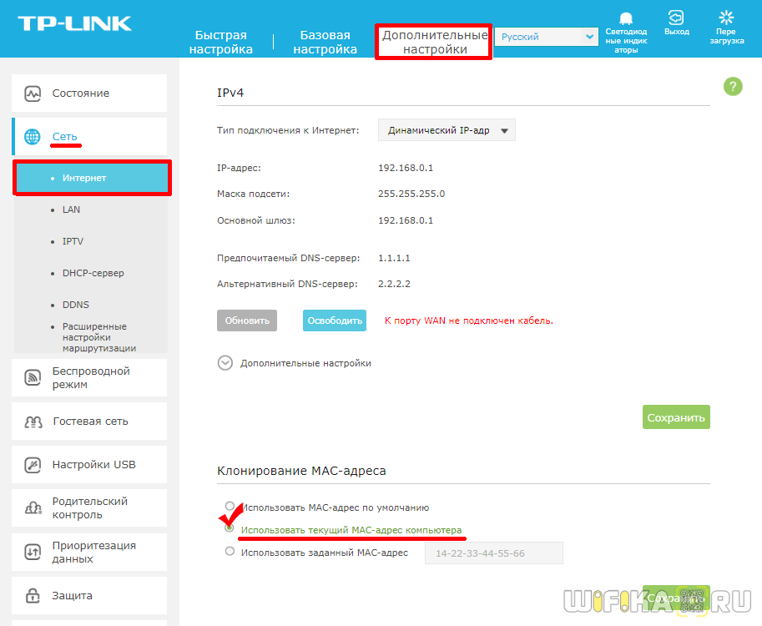Click the LED indicators bell icon
Image resolution: width=762 pixels, height=626 pixels.
(x=626, y=18)
